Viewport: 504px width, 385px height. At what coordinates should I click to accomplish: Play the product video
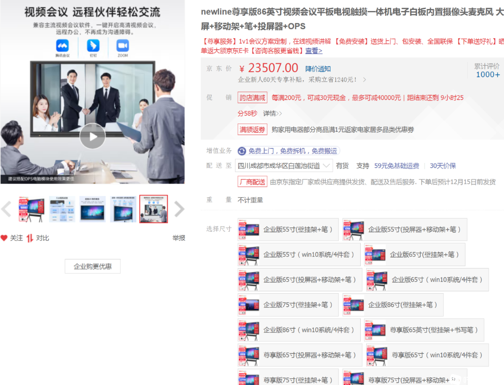(x=92, y=136)
